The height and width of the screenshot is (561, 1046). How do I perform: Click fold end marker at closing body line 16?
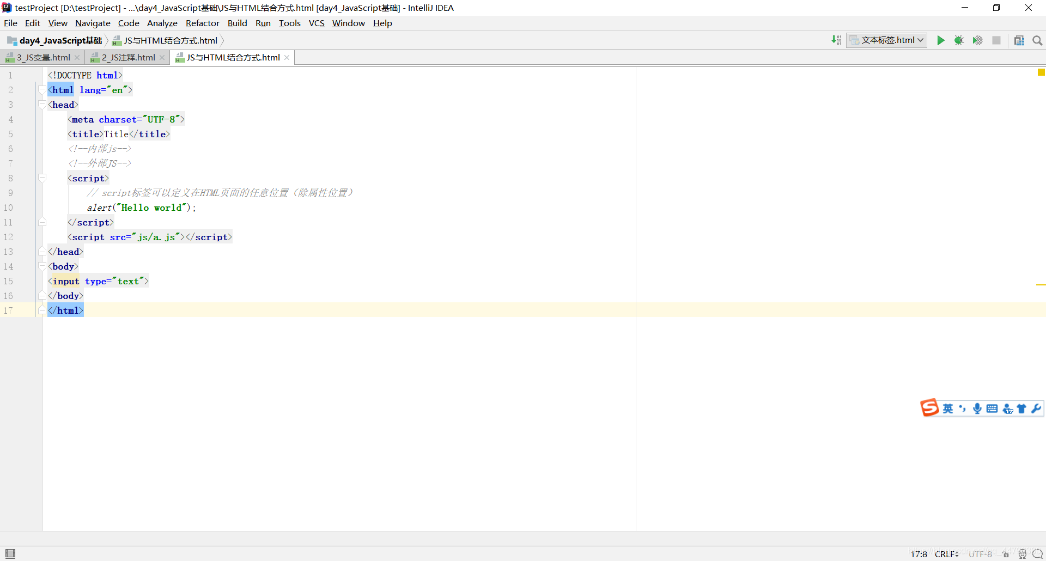pyautogui.click(x=42, y=296)
